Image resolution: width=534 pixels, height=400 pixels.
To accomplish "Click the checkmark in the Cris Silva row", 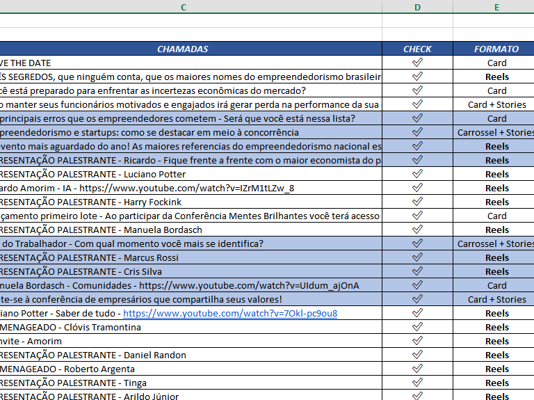I will [x=417, y=271].
